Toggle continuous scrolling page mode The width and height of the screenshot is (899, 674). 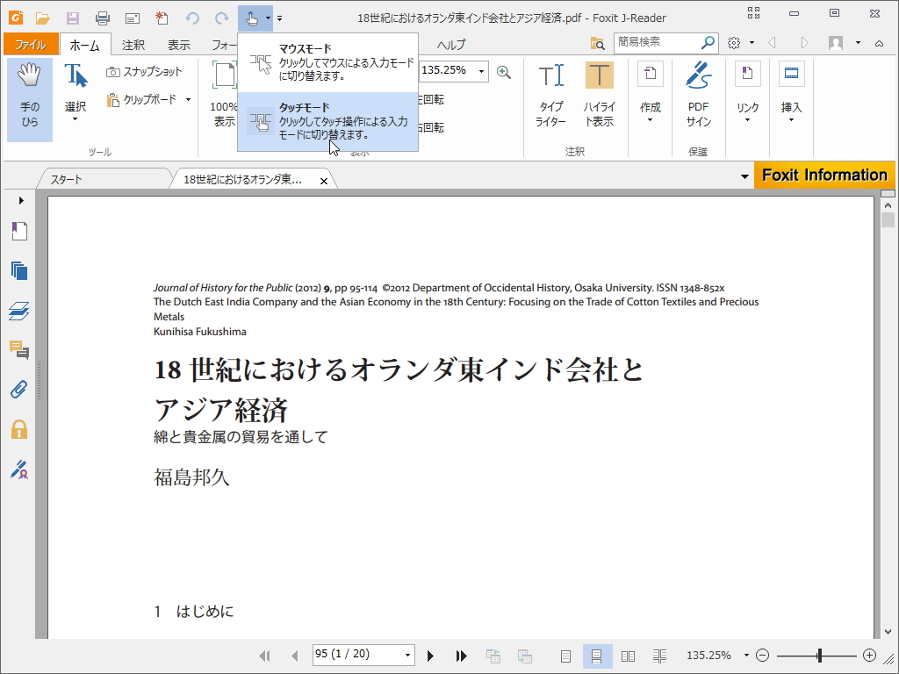(597, 655)
